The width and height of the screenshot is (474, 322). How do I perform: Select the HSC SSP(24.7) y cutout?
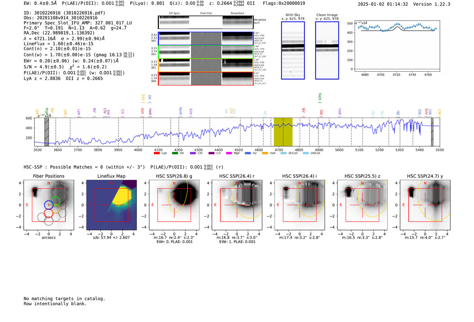425,205
